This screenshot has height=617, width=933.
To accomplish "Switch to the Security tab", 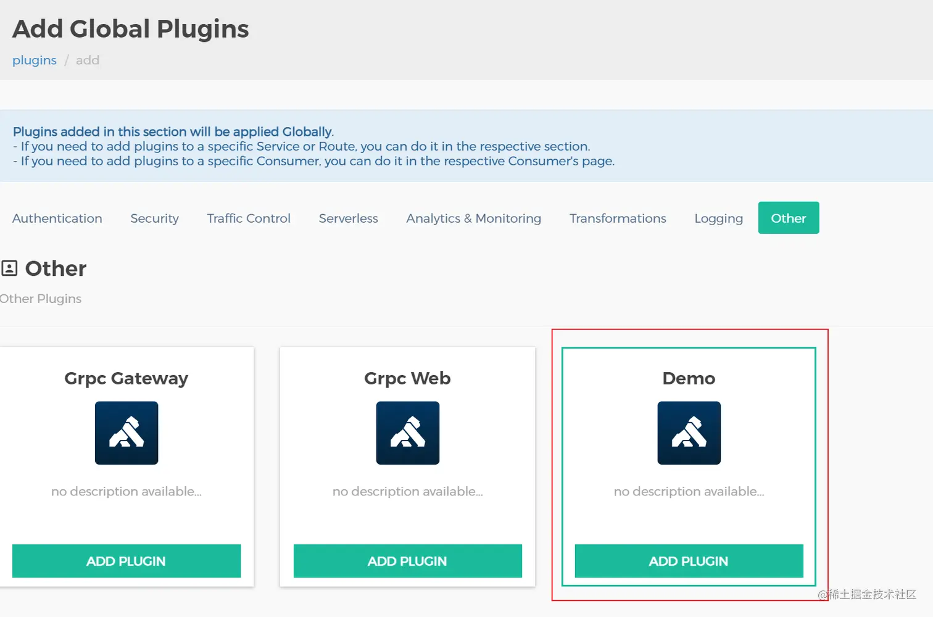I will tap(154, 218).
